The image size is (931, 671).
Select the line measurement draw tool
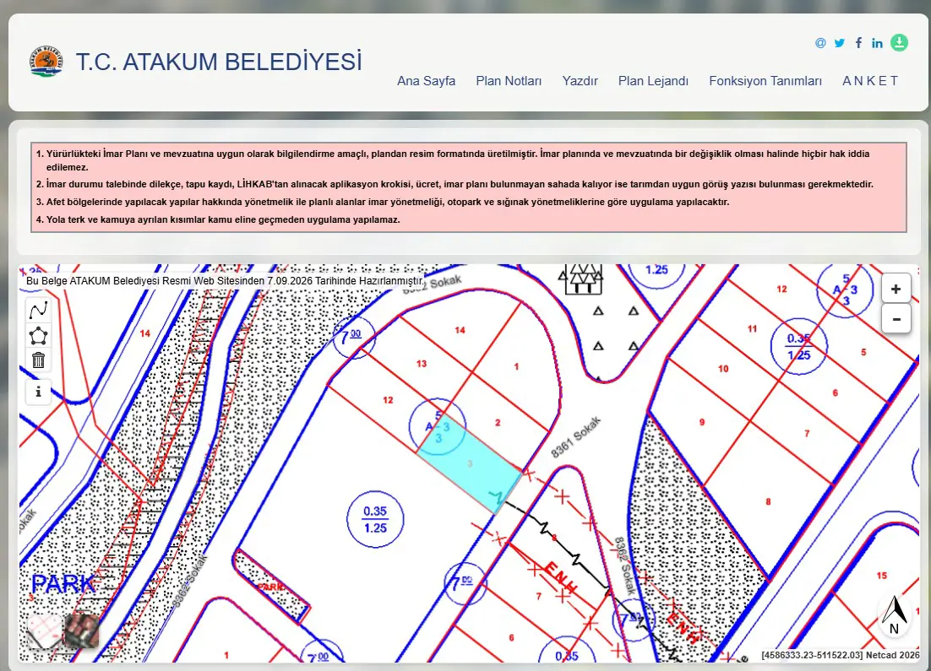39,310
